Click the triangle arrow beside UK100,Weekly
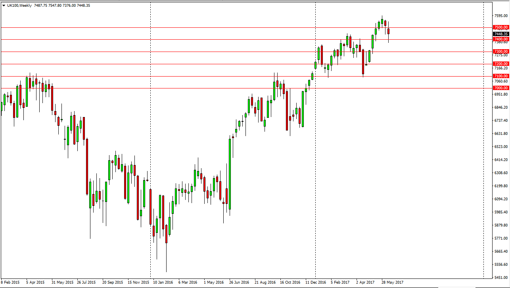 pos(4,6)
